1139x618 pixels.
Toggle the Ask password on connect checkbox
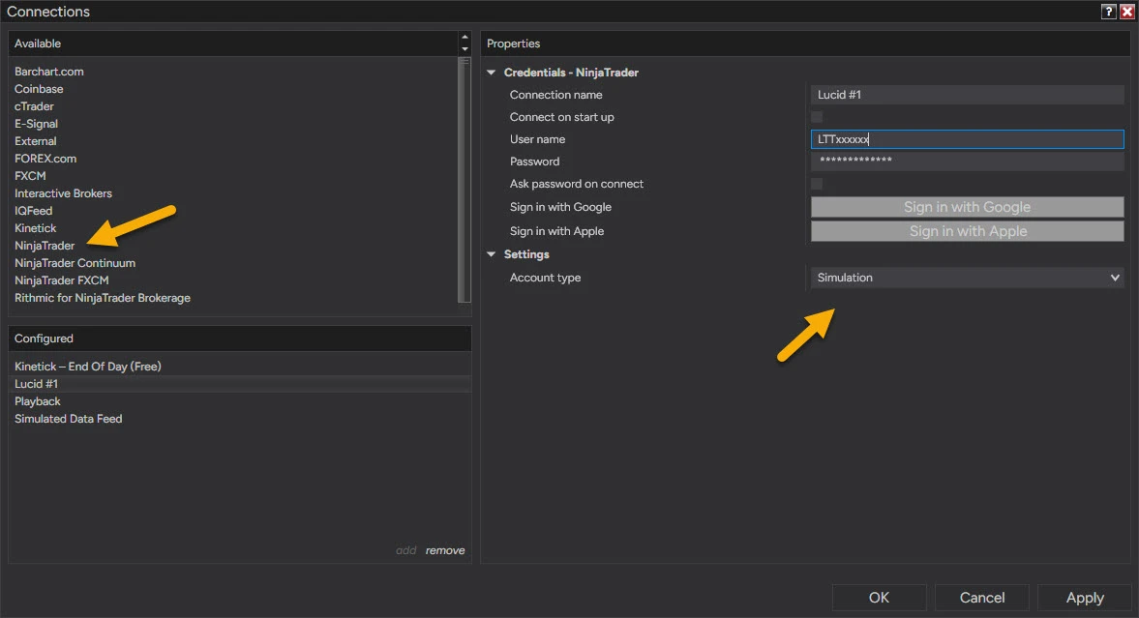(817, 184)
